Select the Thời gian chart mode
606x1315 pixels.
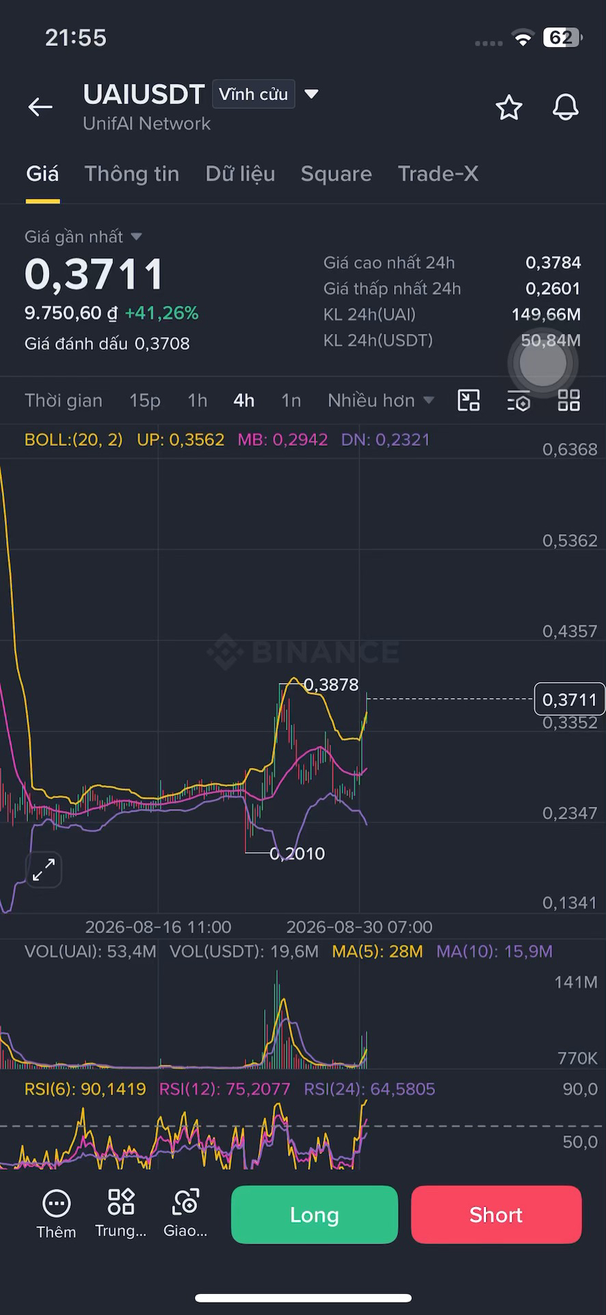click(x=64, y=400)
